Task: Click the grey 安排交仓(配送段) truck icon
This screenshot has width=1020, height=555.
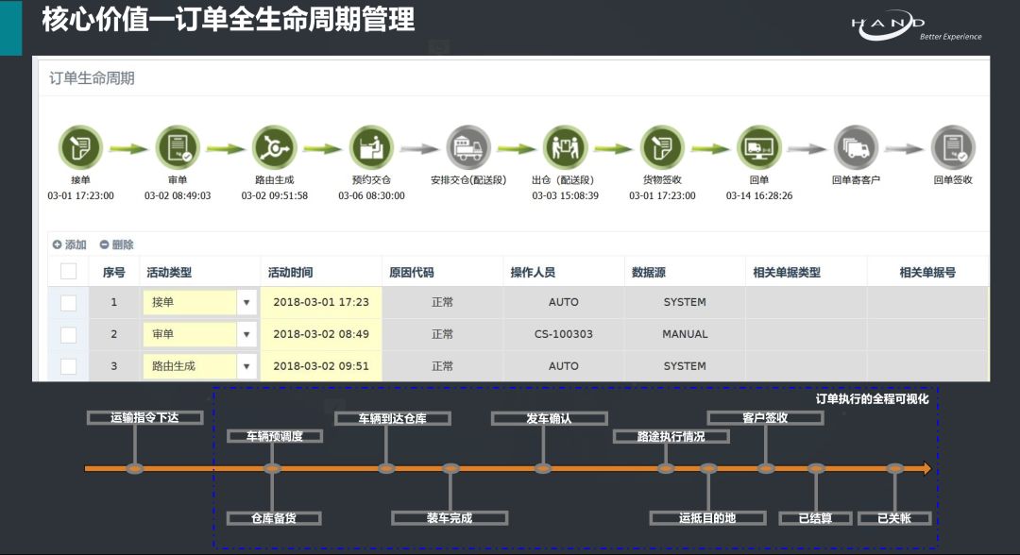Action: click(468, 147)
